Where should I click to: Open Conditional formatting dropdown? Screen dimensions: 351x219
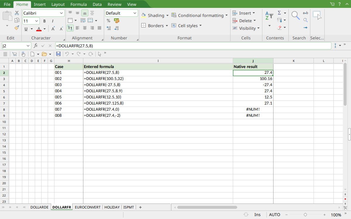pos(226,15)
